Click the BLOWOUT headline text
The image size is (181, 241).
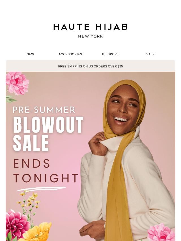coord(48,125)
